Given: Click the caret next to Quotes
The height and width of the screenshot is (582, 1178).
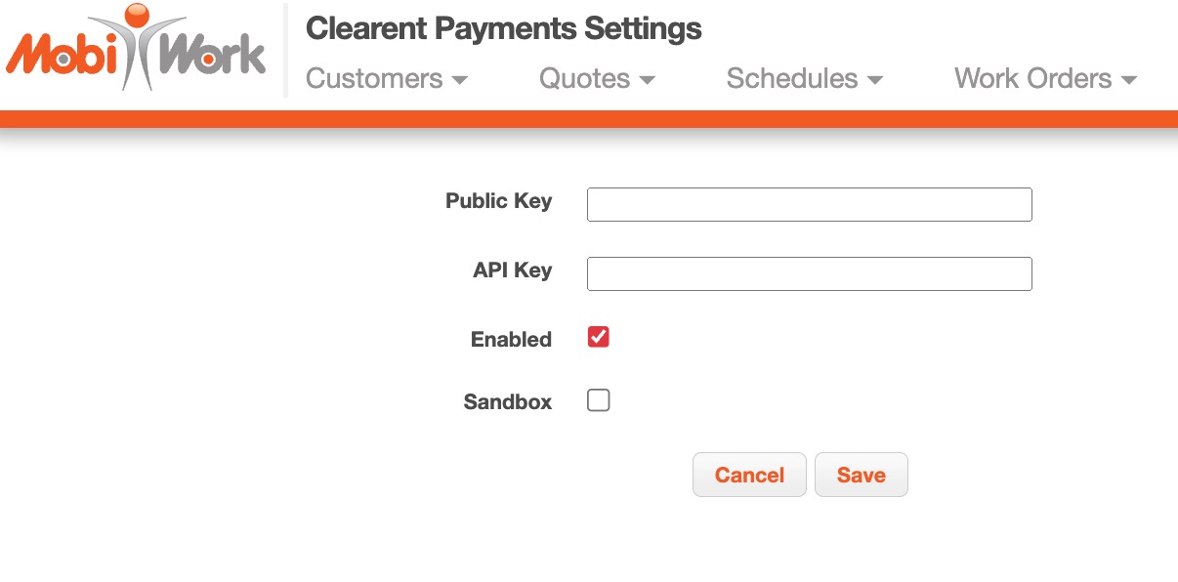Looking at the screenshot, I should pos(647,80).
